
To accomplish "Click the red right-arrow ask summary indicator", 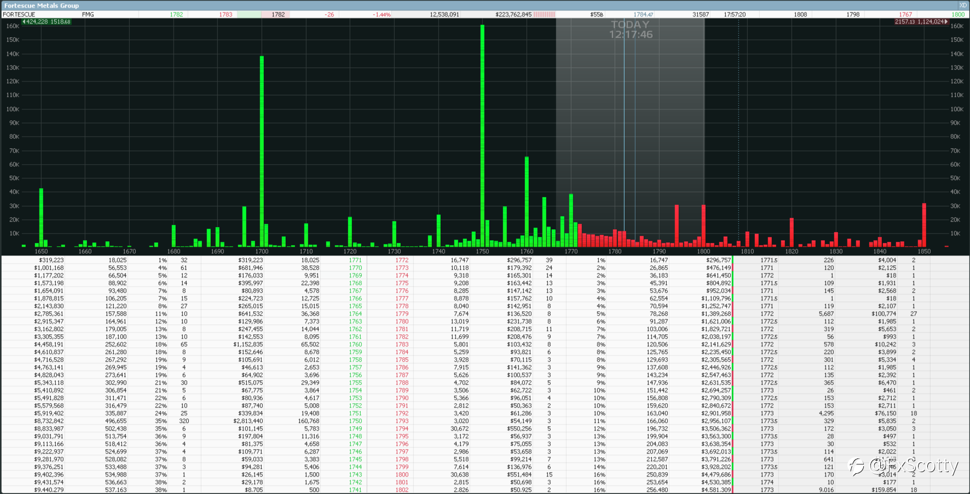I will [921, 22].
